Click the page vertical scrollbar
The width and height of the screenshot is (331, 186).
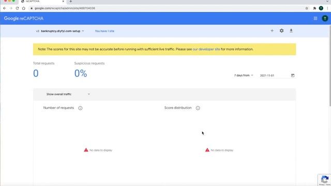pos(329,66)
